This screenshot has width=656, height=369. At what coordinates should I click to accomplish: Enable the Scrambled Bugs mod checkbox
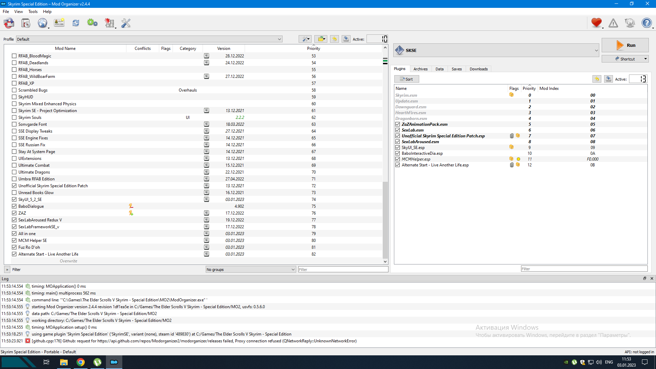coord(14,90)
